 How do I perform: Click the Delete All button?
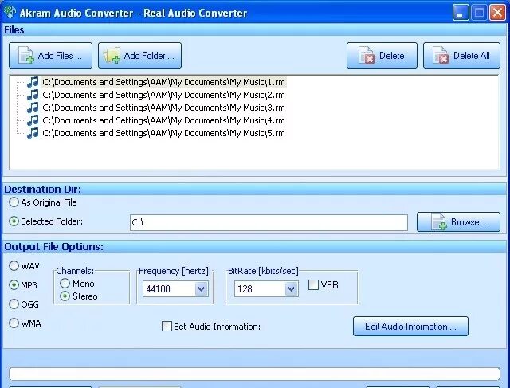pos(461,55)
